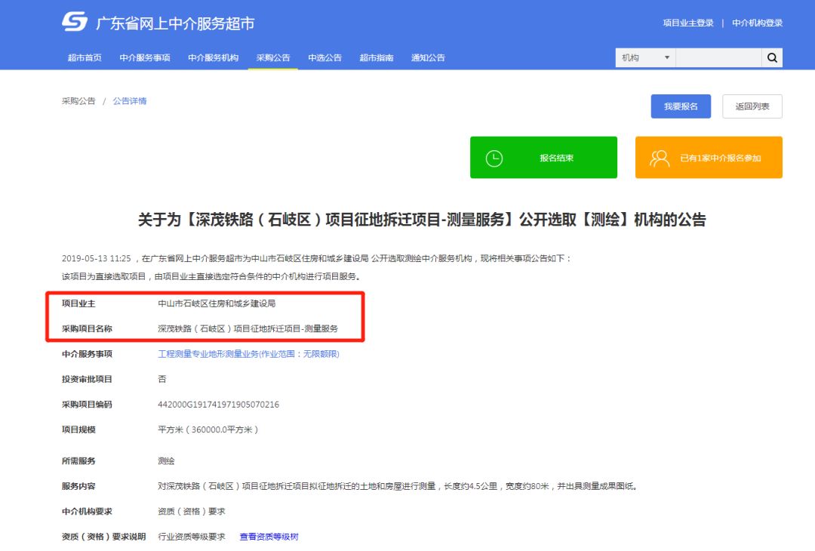Open 超市首页 menu item
The height and width of the screenshot is (551, 815).
[x=85, y=57]
